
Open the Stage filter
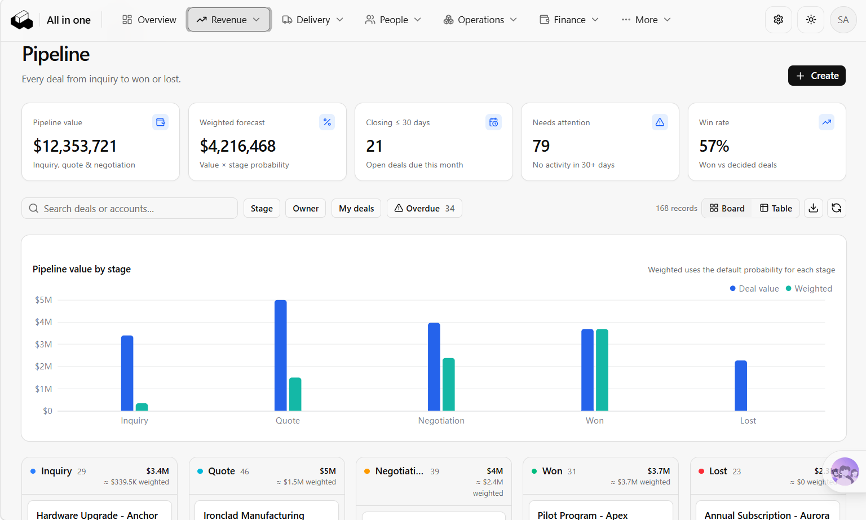point(262,208)
